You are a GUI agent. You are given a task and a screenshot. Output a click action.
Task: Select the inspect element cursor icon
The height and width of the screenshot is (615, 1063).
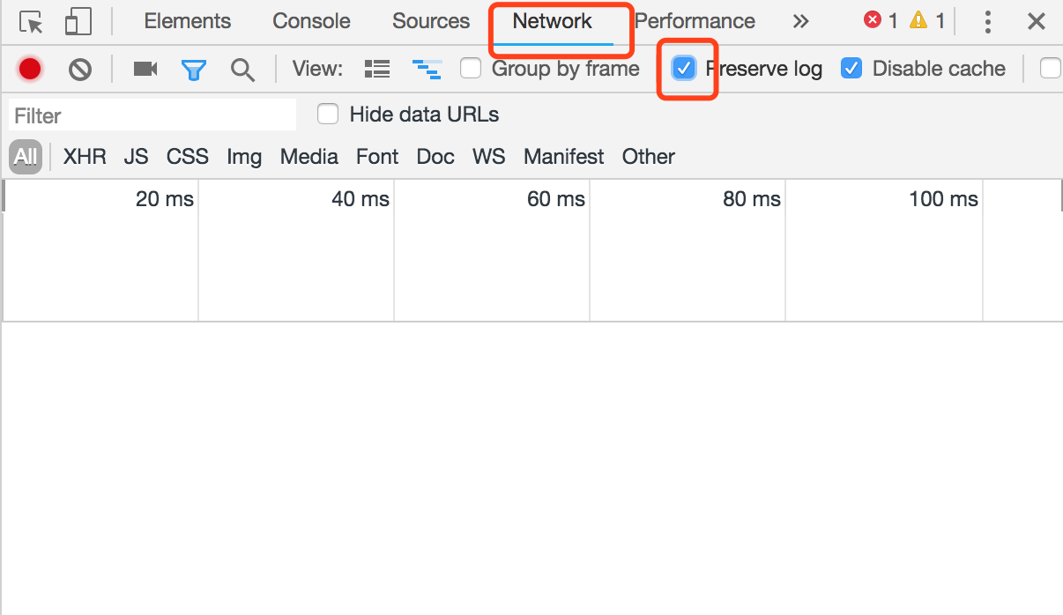point(32,22)
